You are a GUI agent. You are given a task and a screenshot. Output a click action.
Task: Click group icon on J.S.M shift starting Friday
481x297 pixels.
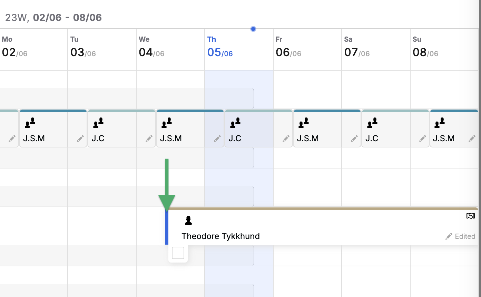point(304,123)
